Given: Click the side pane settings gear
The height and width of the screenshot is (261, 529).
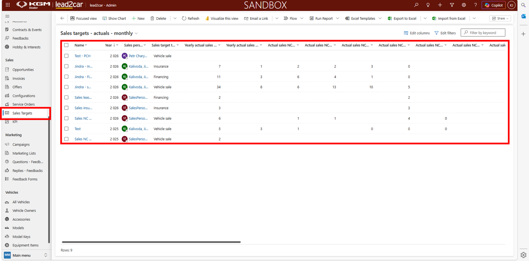Looking at the screenshot, I should [x=523, y=255].
